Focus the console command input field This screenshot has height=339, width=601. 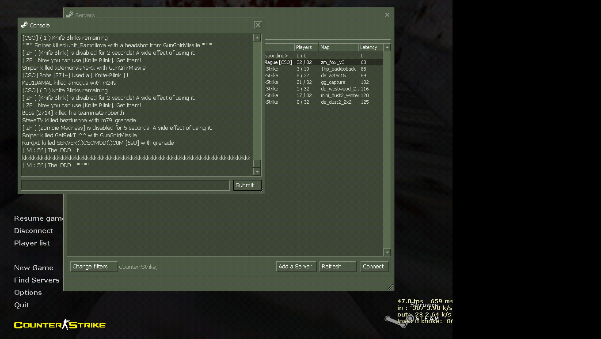coord(125,185)
